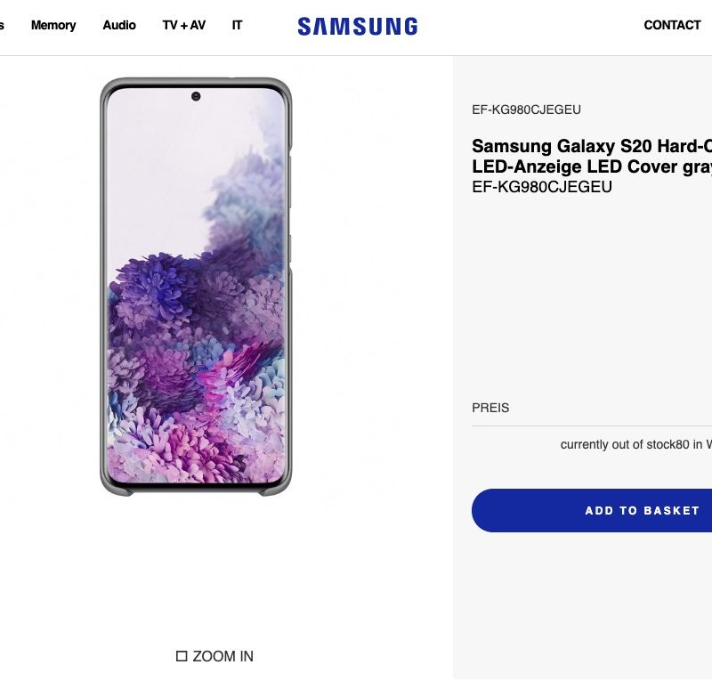Click the PREIS label
The height and width of the screenshot is (689, 712).
490,408
